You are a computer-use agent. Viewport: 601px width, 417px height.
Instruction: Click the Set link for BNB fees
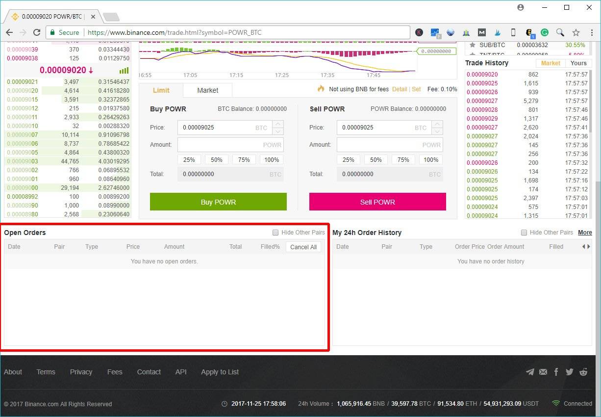pyautogui.click(x=416, y=89)
